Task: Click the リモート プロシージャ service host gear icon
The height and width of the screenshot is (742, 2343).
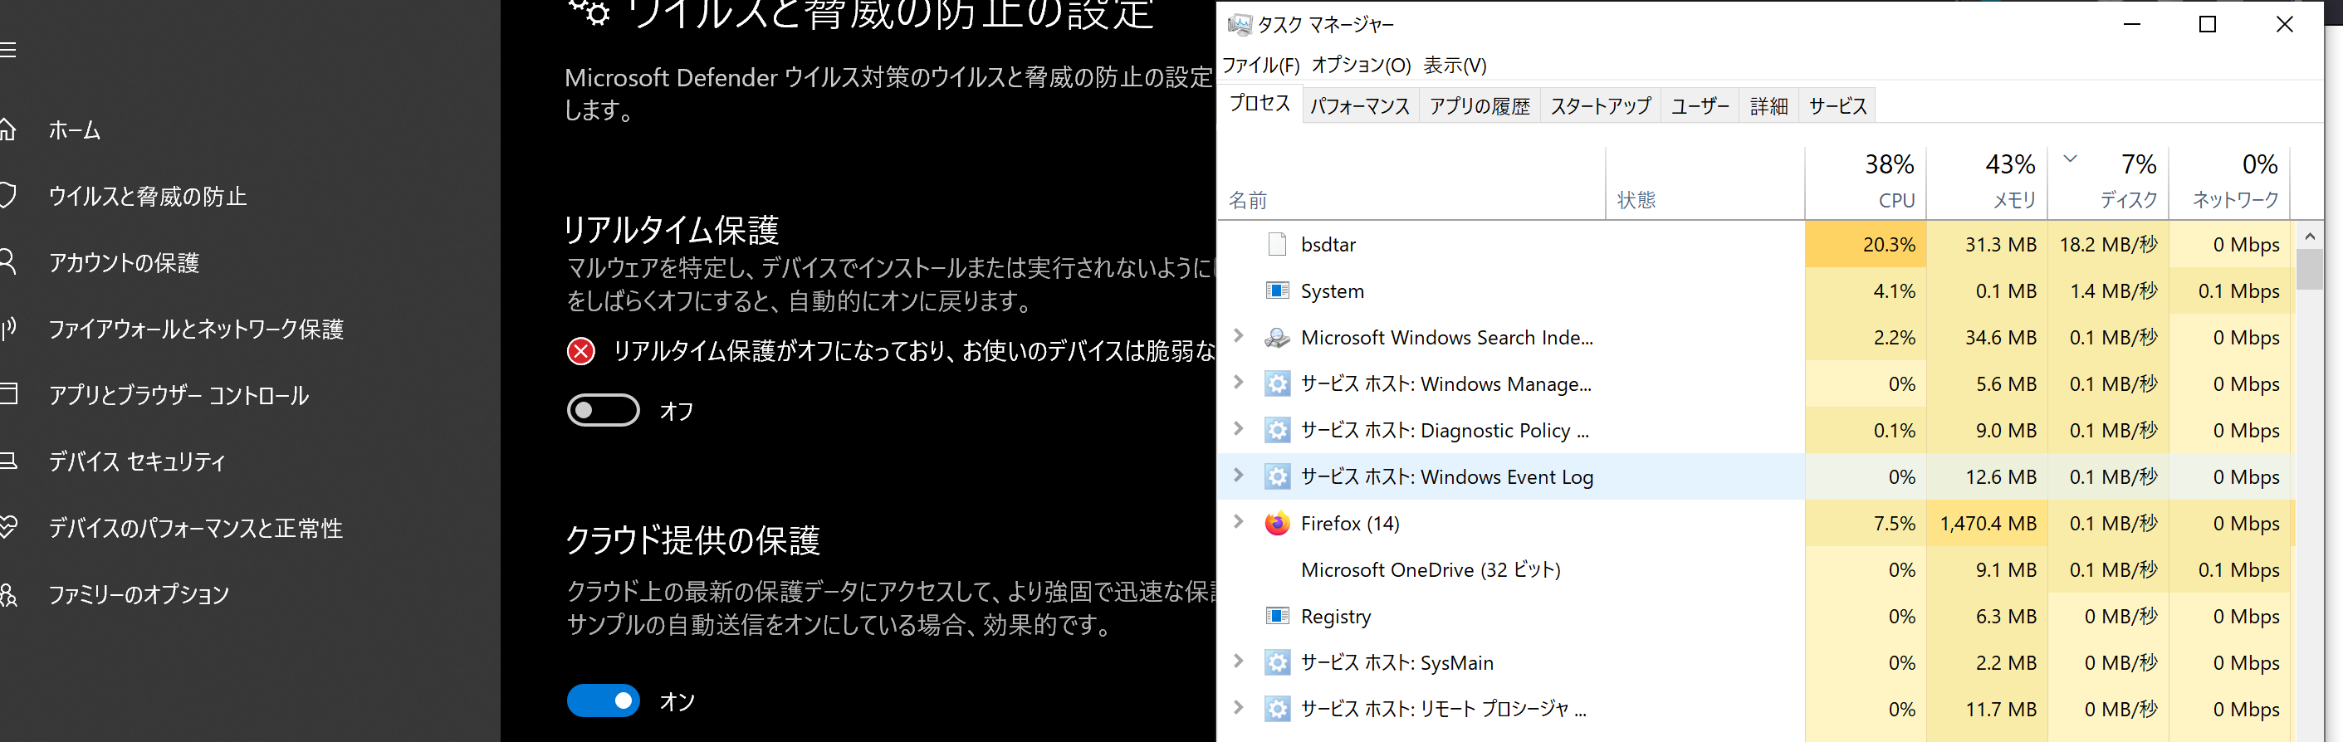Action: click(1277, 708)
